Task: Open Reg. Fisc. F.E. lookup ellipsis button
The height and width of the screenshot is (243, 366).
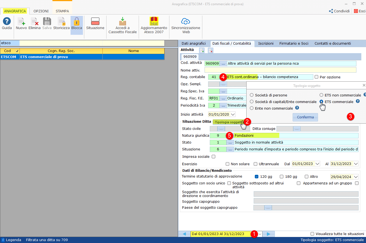Action: pyautogui.click(x=223, y=98)
